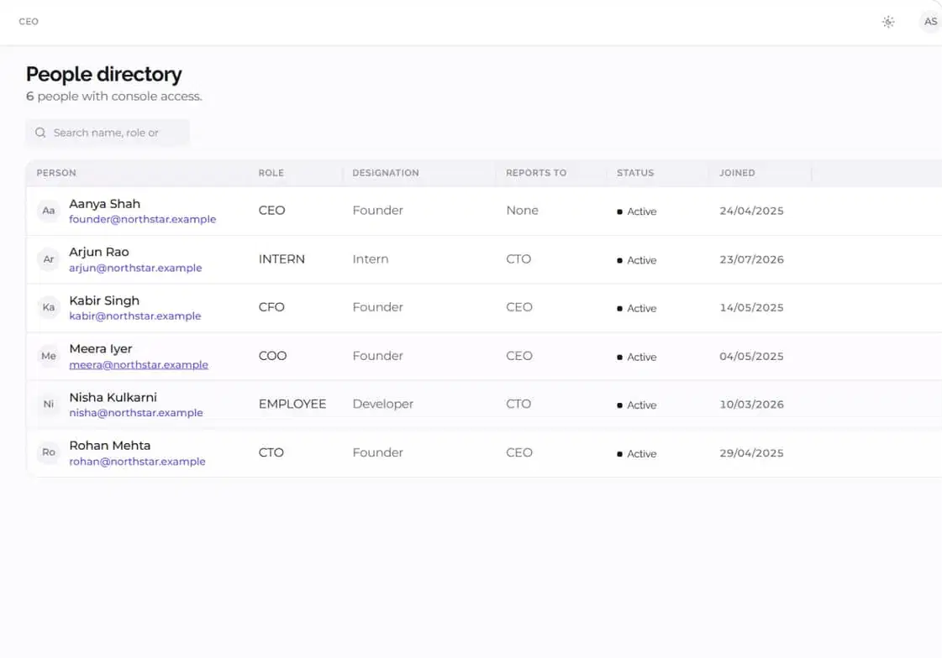Click the 6 people with console access text
Screen dimensions: 942x658
pyautogui.click(x=114, y=97)
